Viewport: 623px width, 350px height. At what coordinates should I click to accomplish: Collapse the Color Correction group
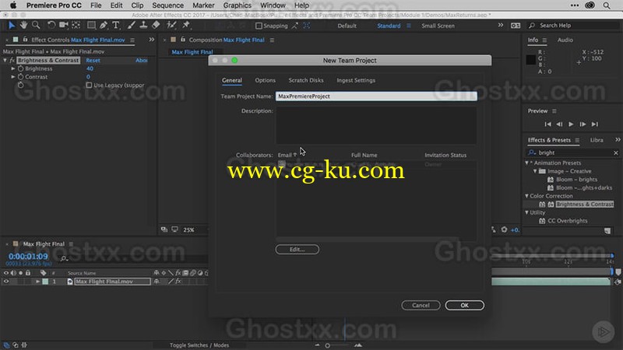pos(527,196)
